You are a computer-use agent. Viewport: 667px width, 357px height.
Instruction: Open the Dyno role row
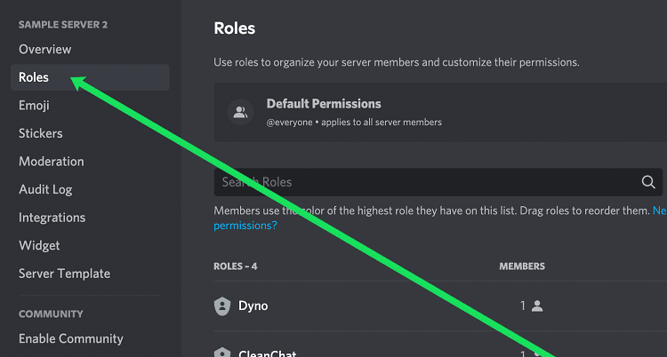tap(440, 306)
